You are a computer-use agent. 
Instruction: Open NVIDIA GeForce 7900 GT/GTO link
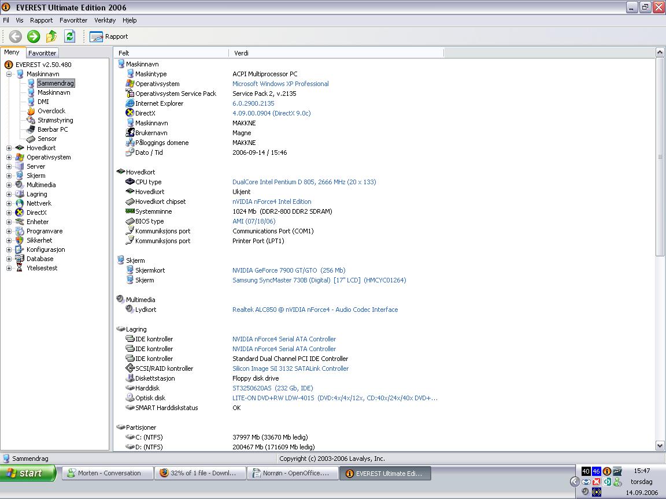289,270
